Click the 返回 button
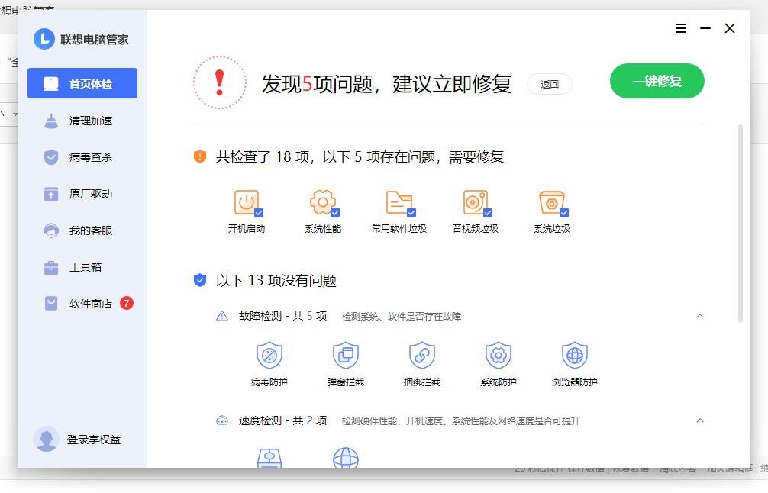This screenshot has width=768, height=493. 550,84
